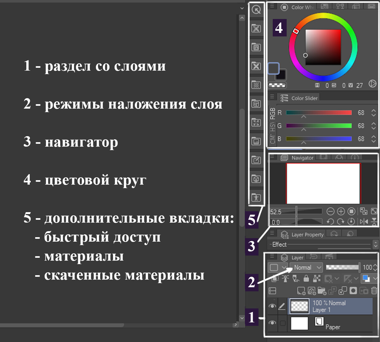Open the pose figure material folder icon
Screen dimensions: 380x342
(x=256, y=198)
